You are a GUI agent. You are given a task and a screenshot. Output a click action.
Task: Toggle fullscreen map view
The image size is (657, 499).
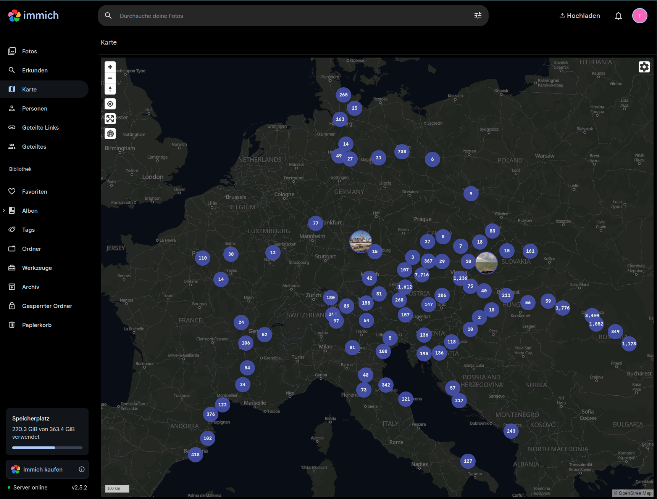pos(110,119)
